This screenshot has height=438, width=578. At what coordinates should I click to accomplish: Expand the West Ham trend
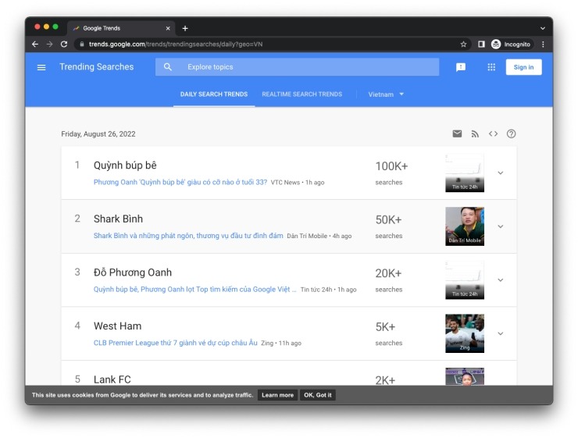[500, 333]
